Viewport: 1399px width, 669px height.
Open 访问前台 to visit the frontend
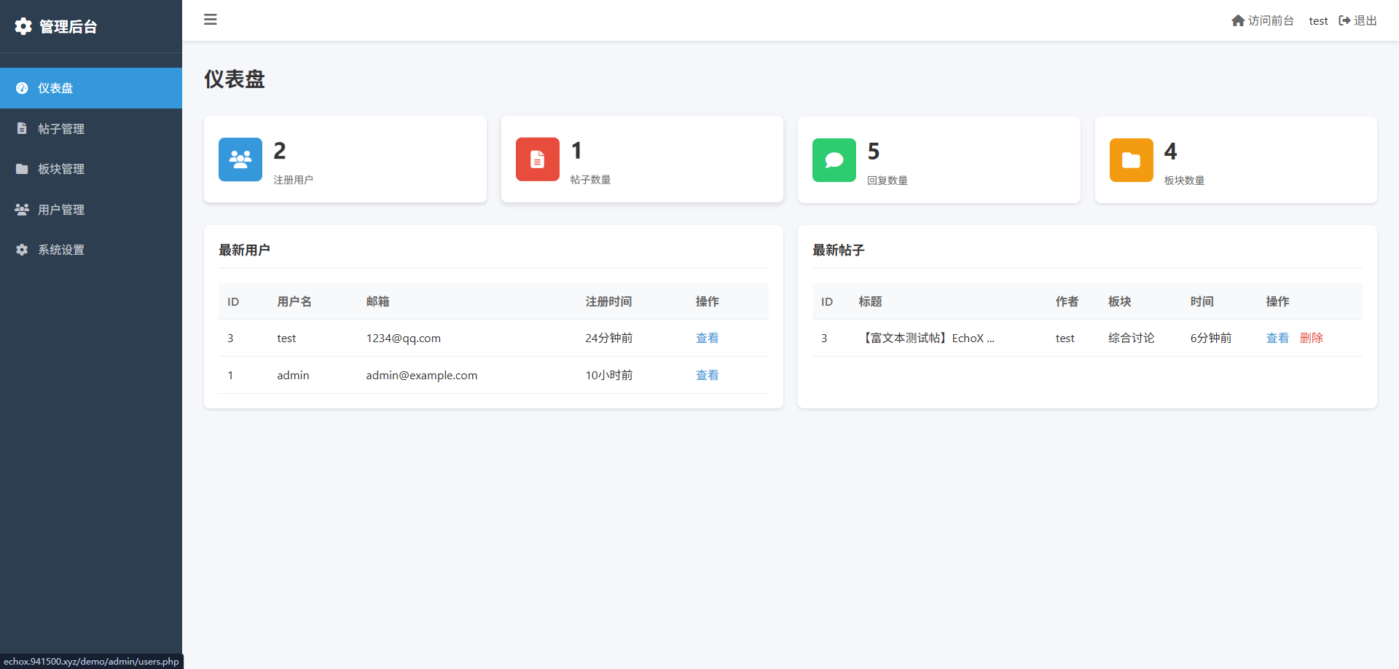coord(1270,20)
